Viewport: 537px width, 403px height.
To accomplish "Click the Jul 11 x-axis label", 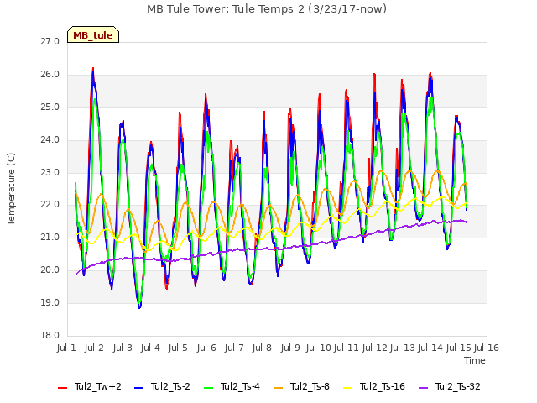I will tap(347, 348).
